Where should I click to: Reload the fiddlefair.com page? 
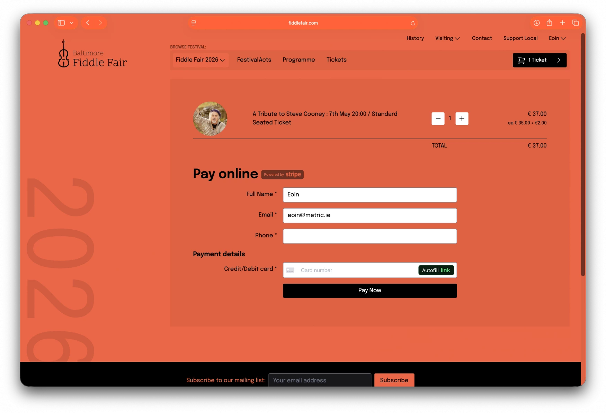pos(413,23)
